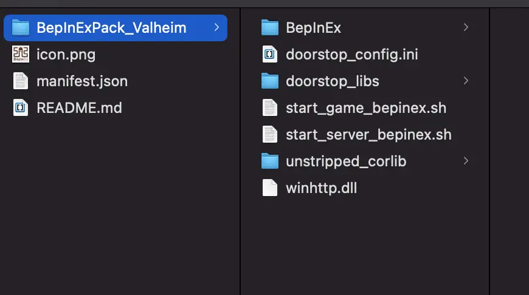Viewport: 529px width, 295px height.
Task: Select the doorstop_config.ini file name
Action: (x=352, y=55)
